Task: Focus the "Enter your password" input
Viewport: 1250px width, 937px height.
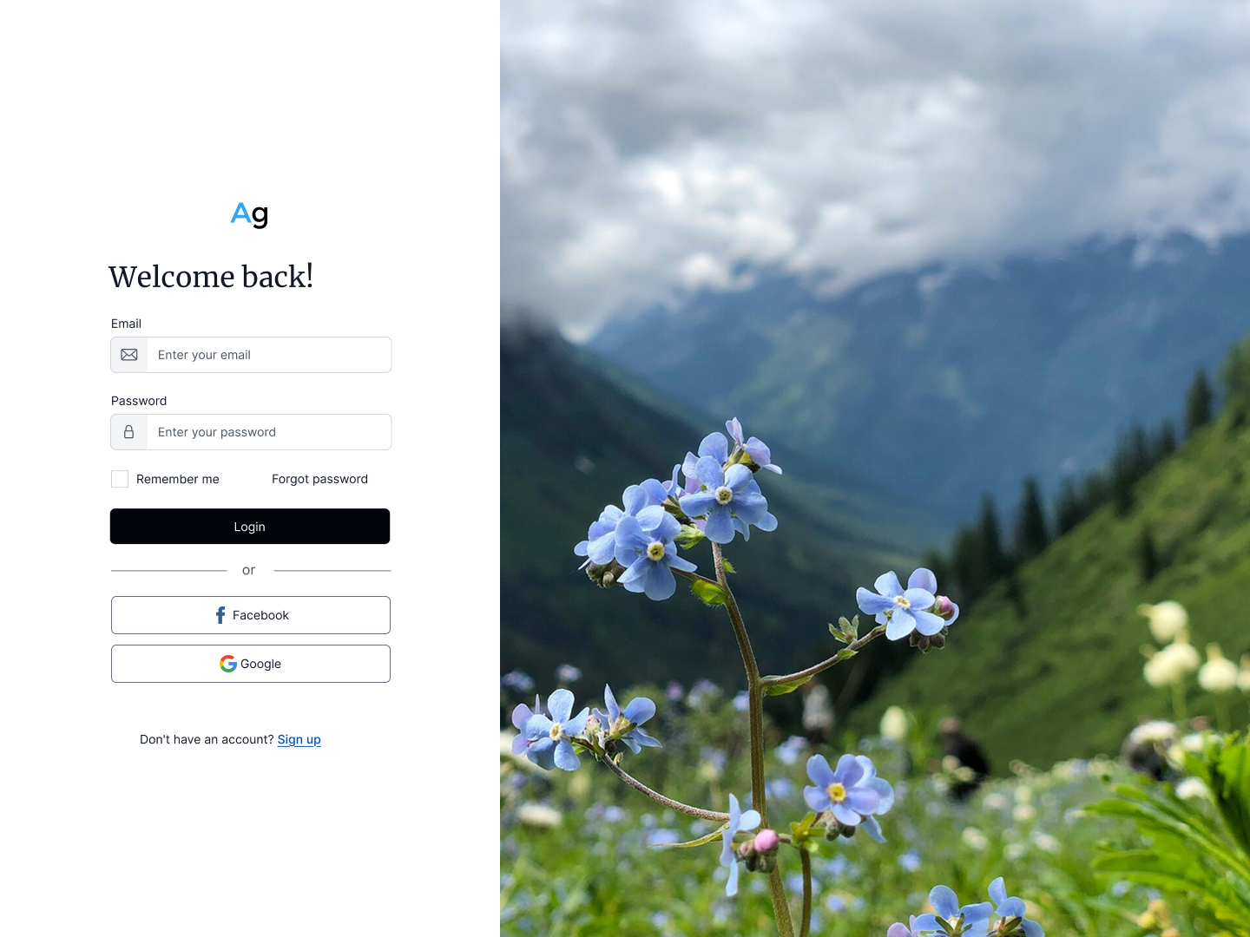Action: [x=269, y=432]
